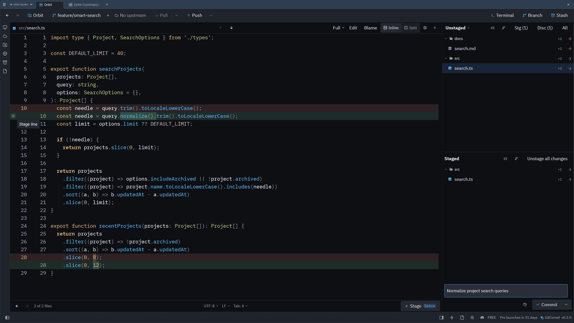Image resolution: width=574 pixels, height=323 pixels.
Task: Collapse the docs folder in Unstaged
Action: pos(446,39)
